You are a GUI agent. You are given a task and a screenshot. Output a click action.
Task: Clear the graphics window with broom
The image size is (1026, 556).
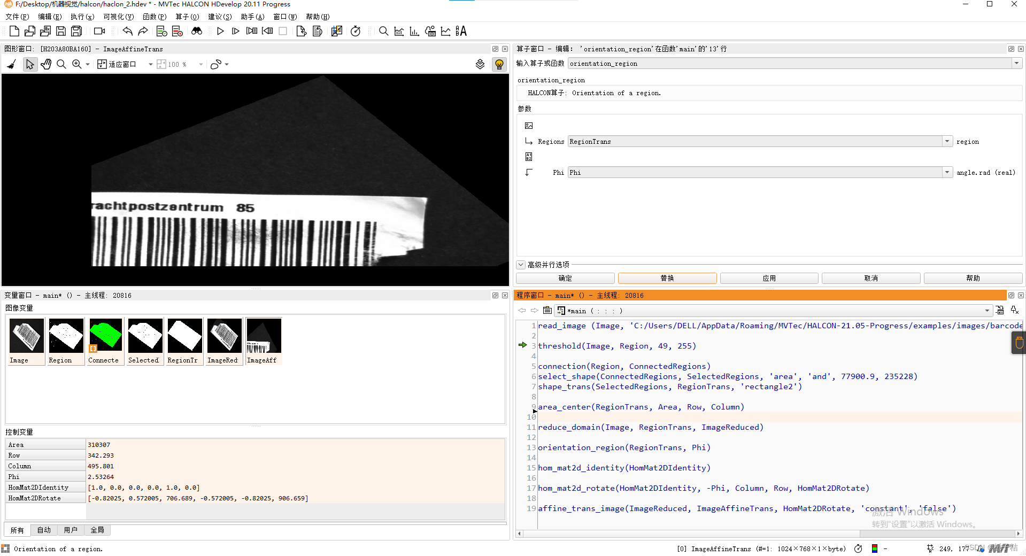coord(11,64)
